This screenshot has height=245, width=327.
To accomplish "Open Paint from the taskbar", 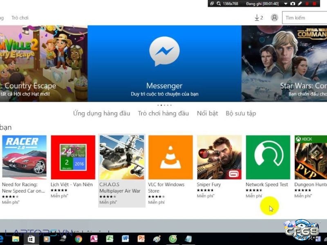I will [x=157, y=239].
